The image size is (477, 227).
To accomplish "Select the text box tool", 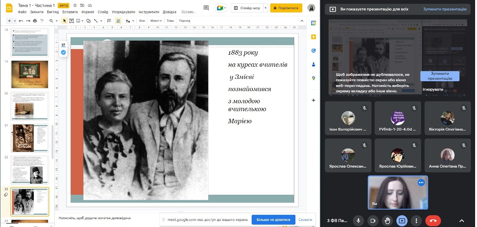I will [71, 21].
